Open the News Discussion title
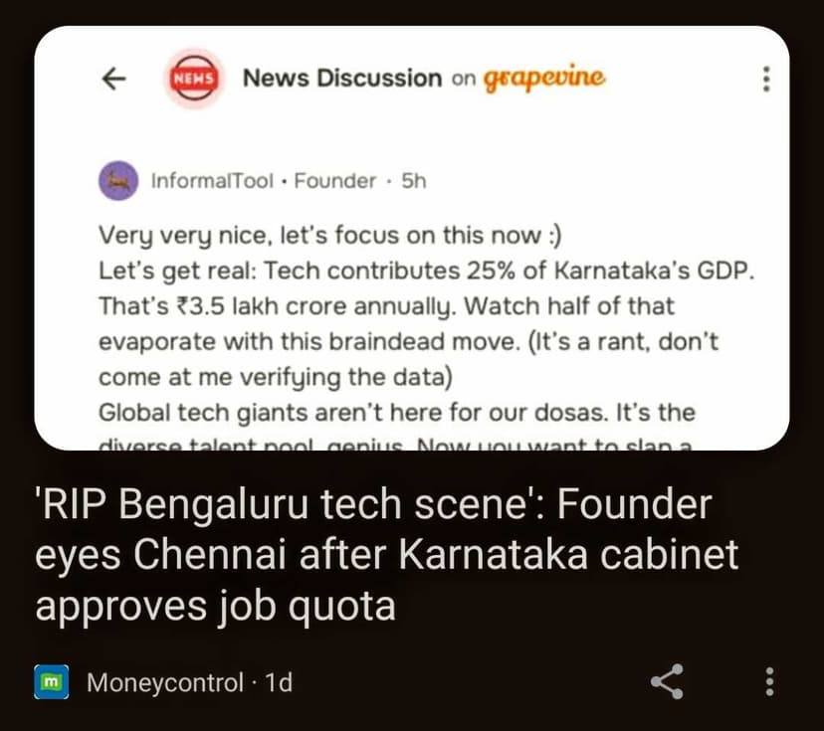 click(342, 79)
